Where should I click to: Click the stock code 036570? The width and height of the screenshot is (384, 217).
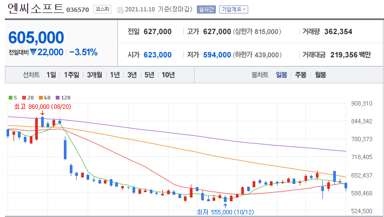pyautogui.click(x=77, y=10)
